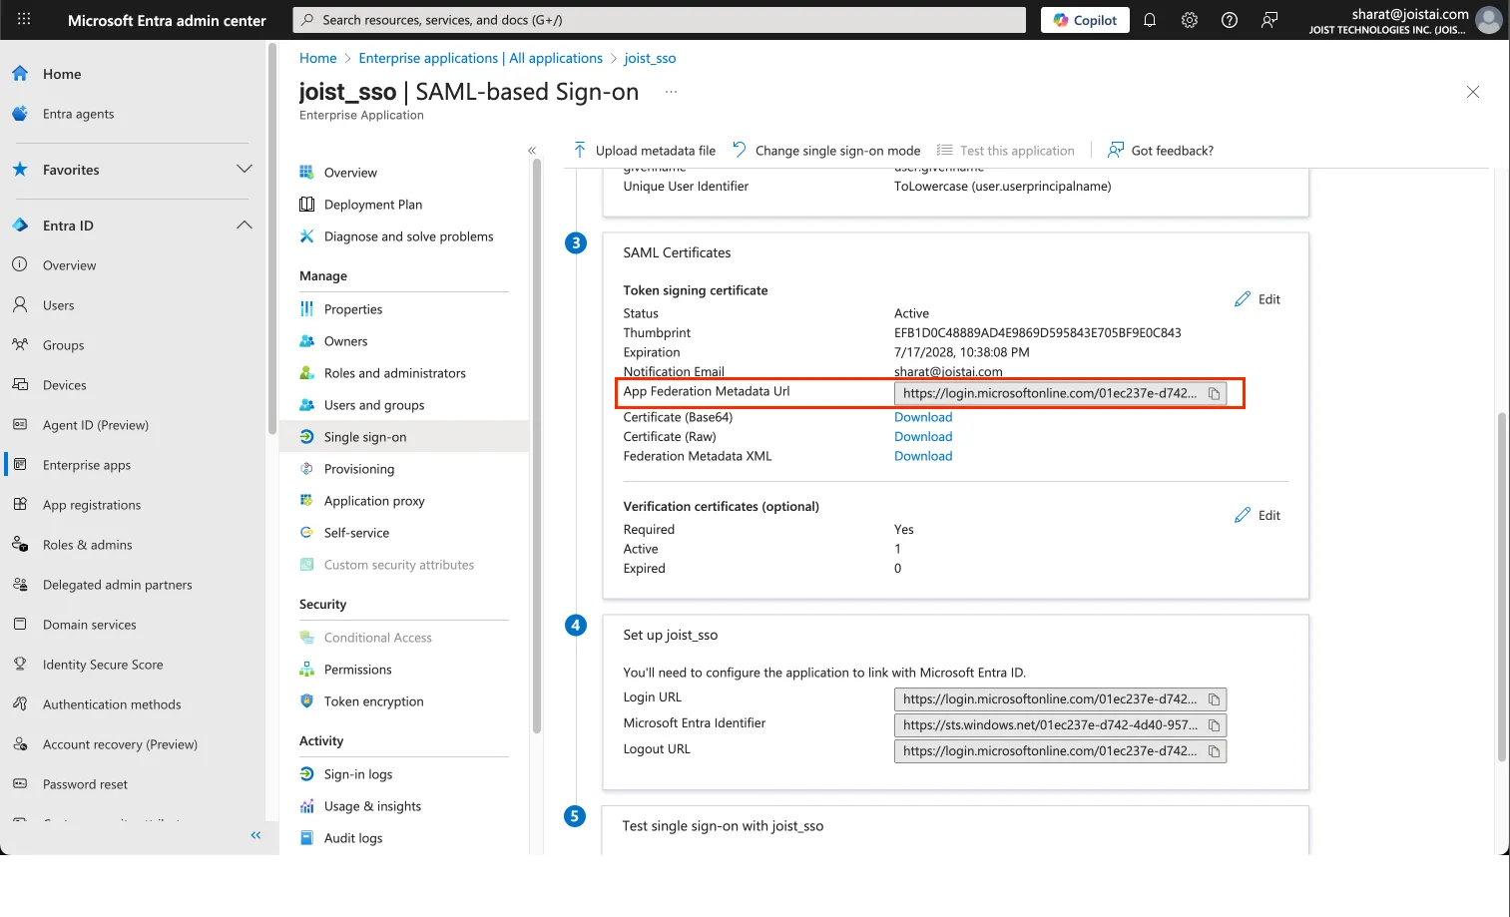Close the SAML-based Sign-on blade
Viewport: 1510px width, 917px height.
click(x=1473, y=92)
